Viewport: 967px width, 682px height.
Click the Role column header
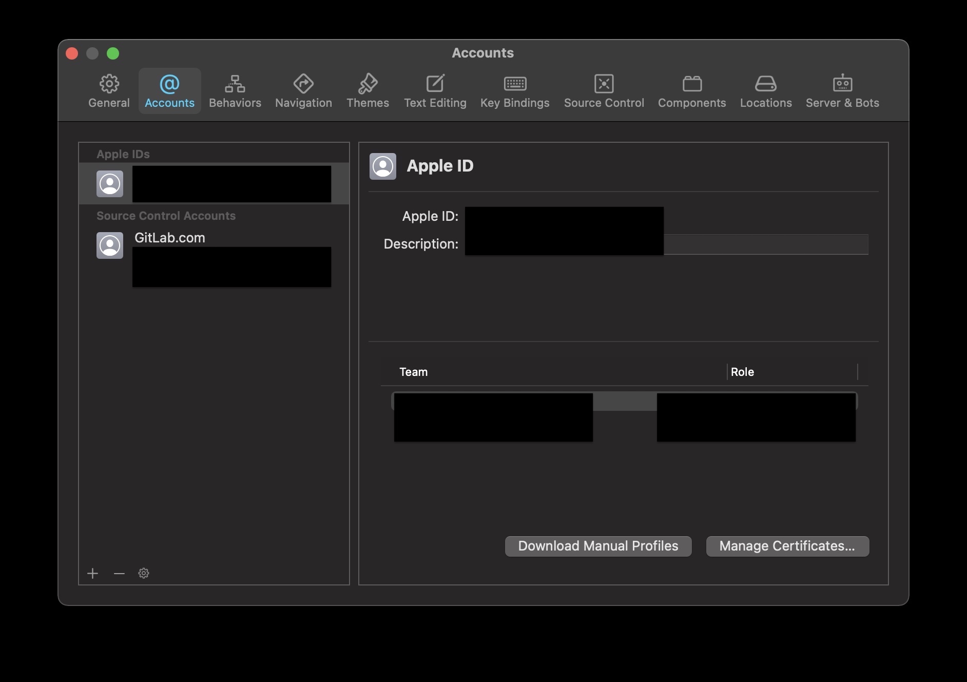742,372
